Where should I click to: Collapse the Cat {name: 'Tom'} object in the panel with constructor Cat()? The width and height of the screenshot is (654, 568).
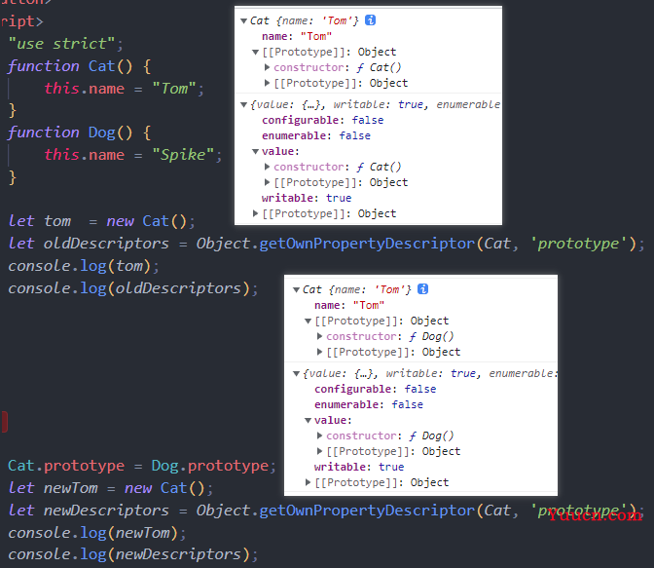click(243, 20)
